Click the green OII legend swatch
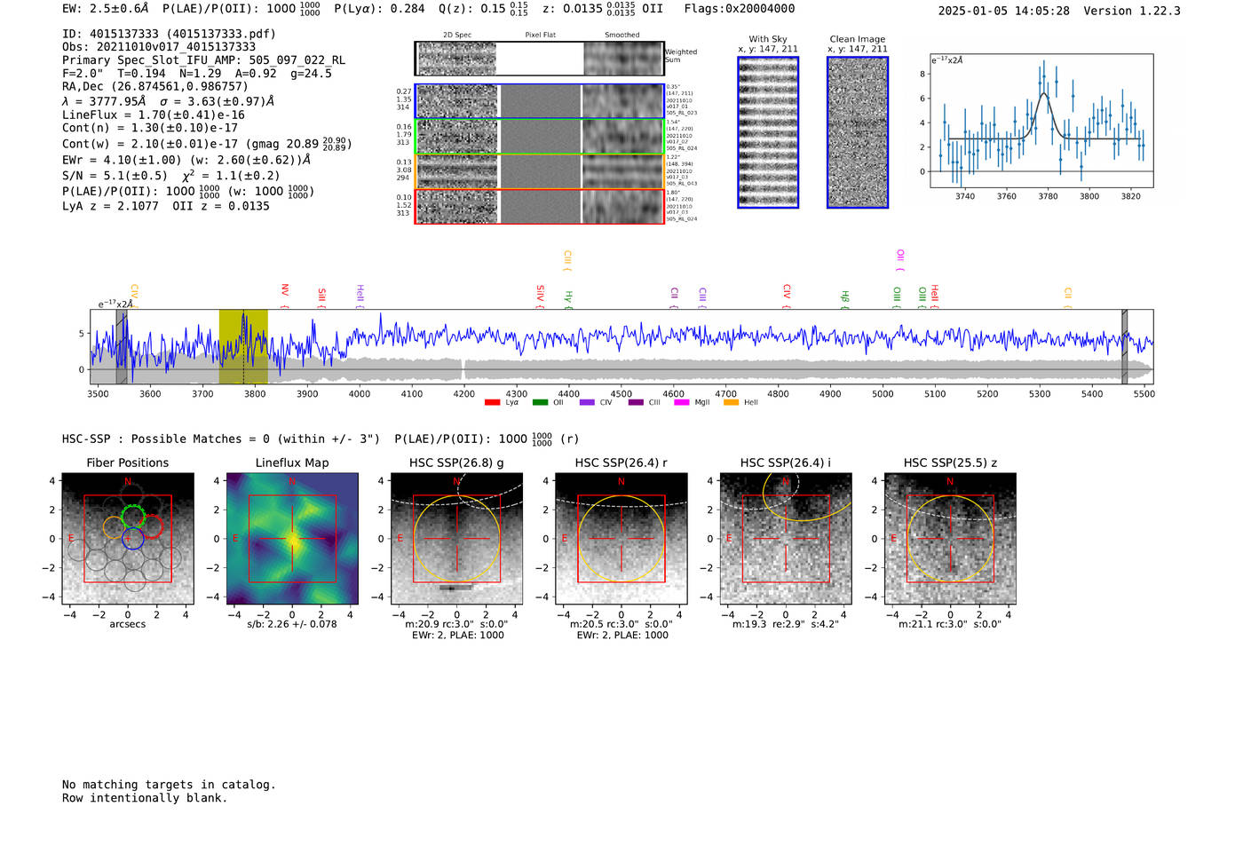This screenshot has height=846, width=1243. (x=540, y=403)
